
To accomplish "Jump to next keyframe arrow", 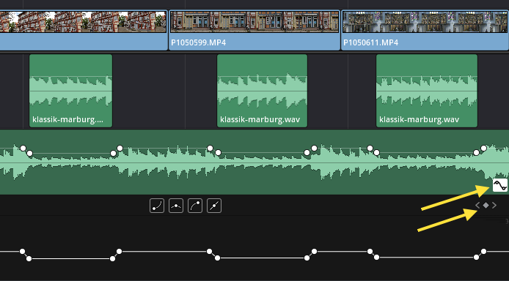I will pyautogui.click(x=494, y=205).
